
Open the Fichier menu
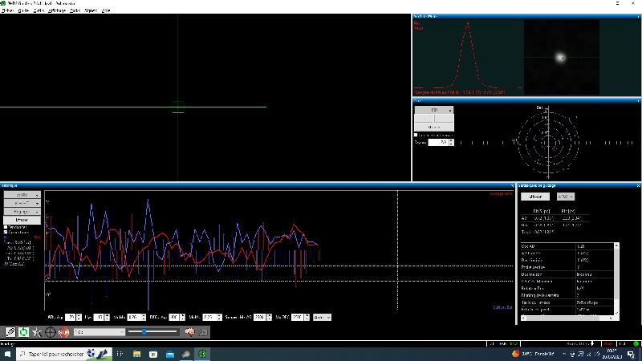[x=8, y=10]
